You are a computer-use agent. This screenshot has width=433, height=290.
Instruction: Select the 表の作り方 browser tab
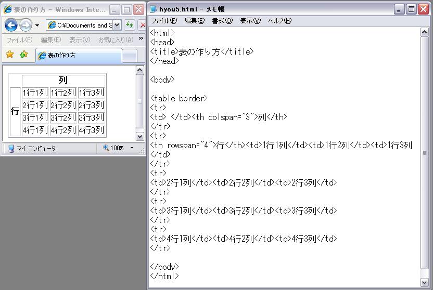pyautogui.click(x=79, y=56)
